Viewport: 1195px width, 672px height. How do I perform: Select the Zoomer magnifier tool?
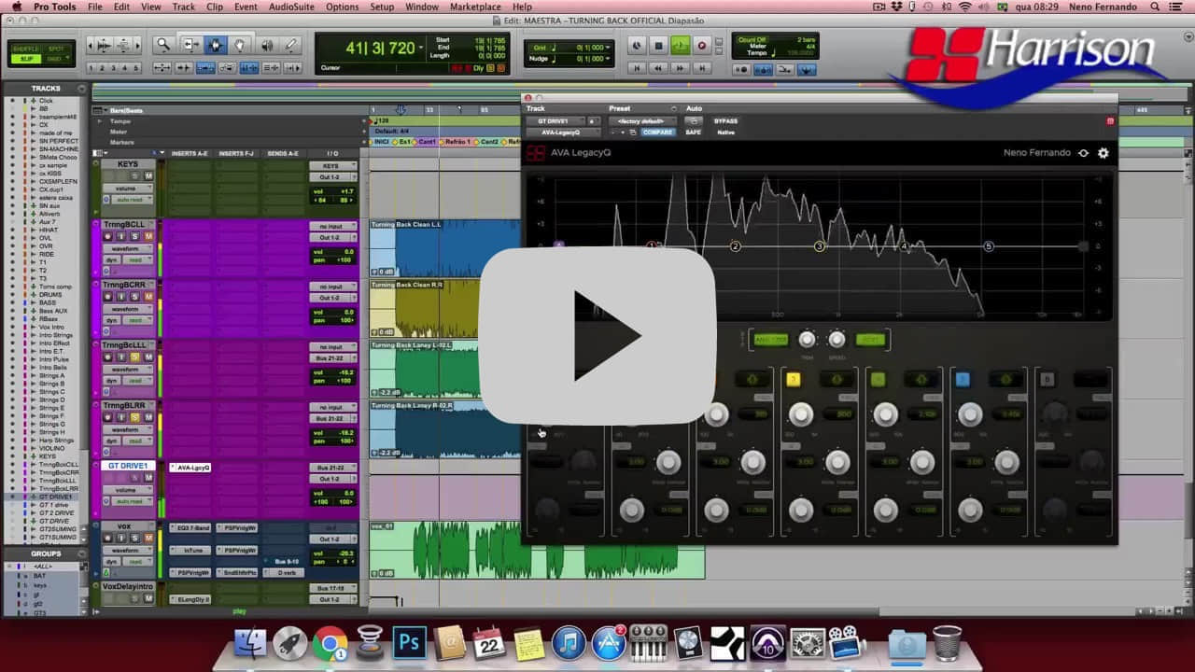pyautogui.click(x=164, y=45)
